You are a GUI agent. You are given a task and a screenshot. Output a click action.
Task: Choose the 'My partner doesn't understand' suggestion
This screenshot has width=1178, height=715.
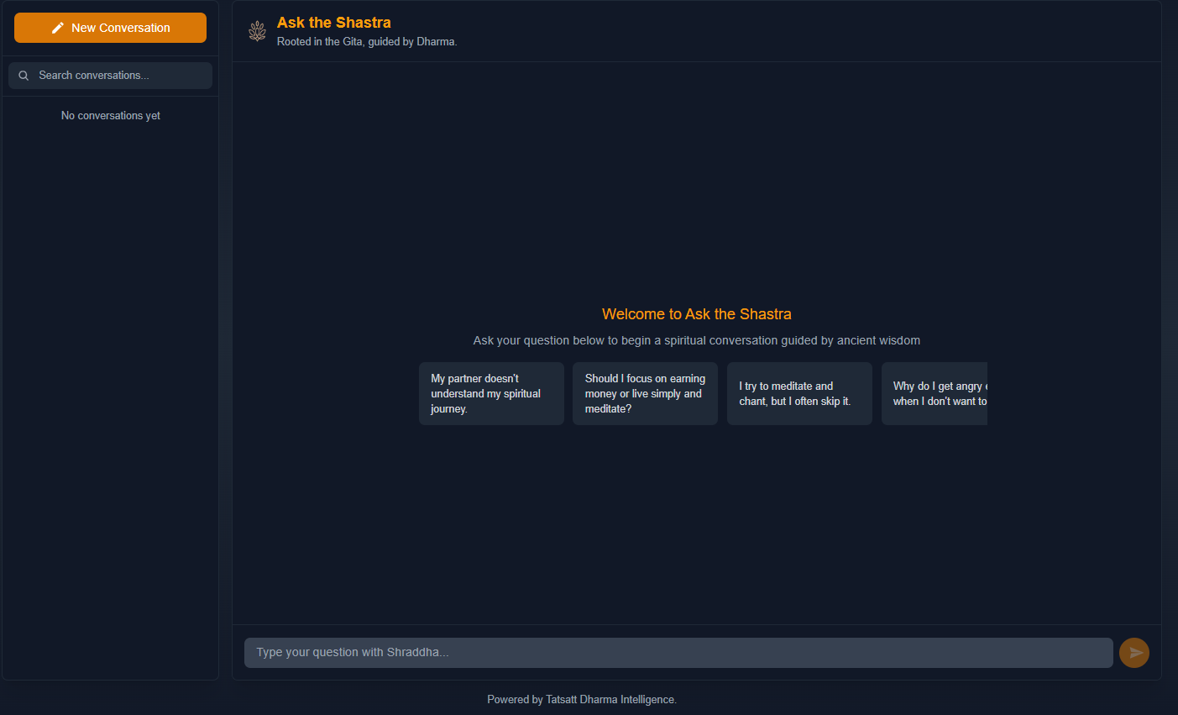click(491, 393)
